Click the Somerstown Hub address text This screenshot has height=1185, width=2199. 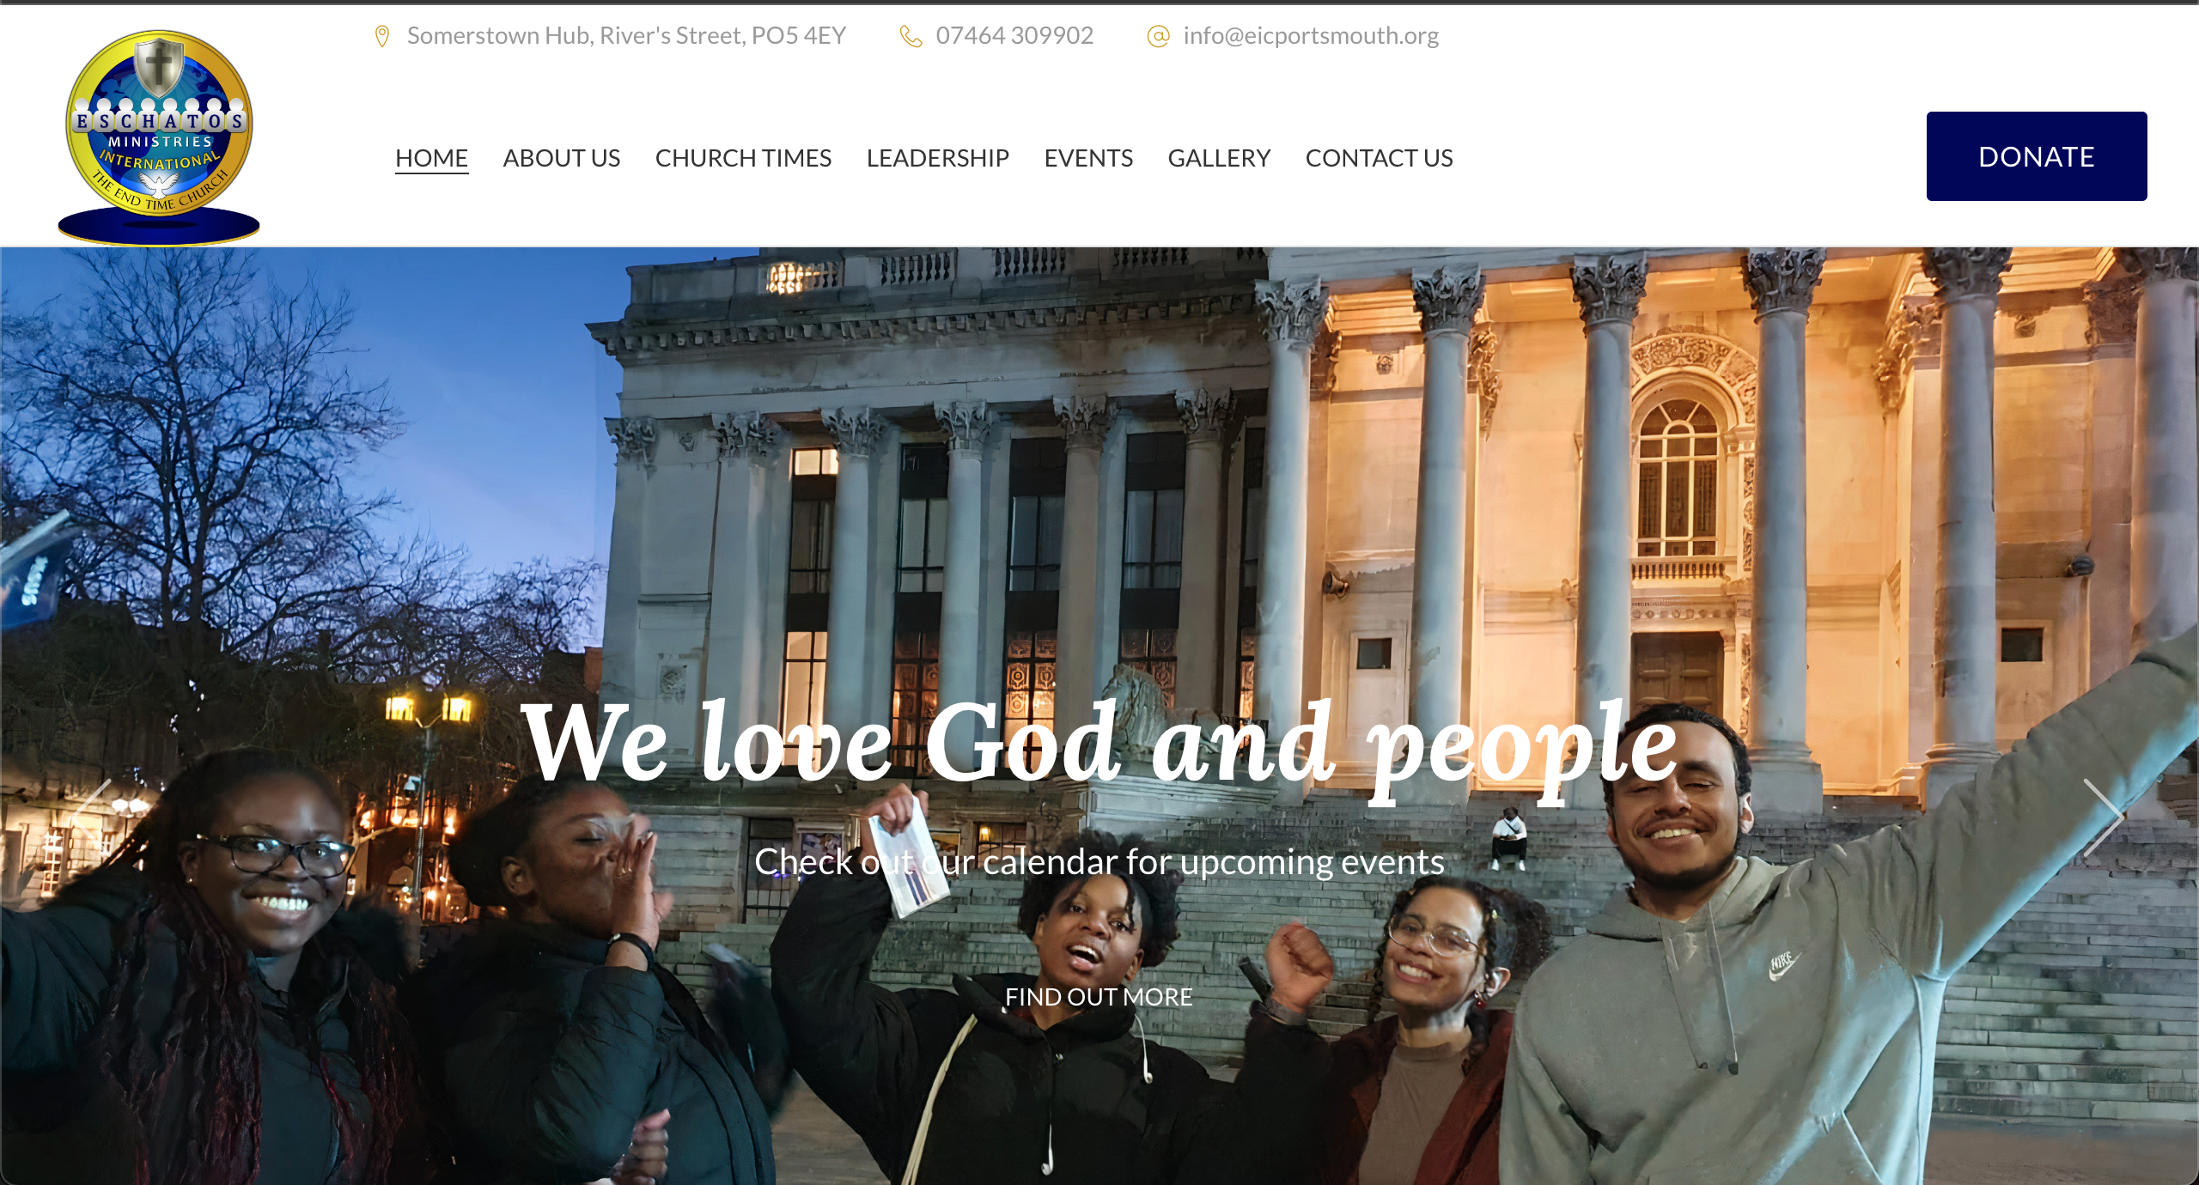[x=626, y=36]
